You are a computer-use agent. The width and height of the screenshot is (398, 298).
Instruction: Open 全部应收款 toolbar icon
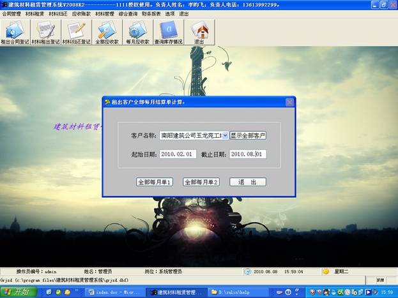point(107,32)
